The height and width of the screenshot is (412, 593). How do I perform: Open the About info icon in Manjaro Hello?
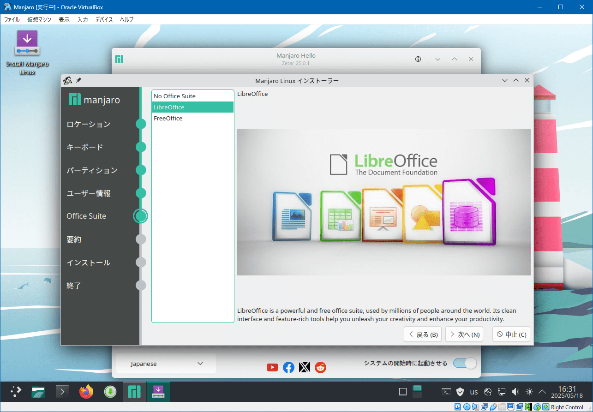418,59
